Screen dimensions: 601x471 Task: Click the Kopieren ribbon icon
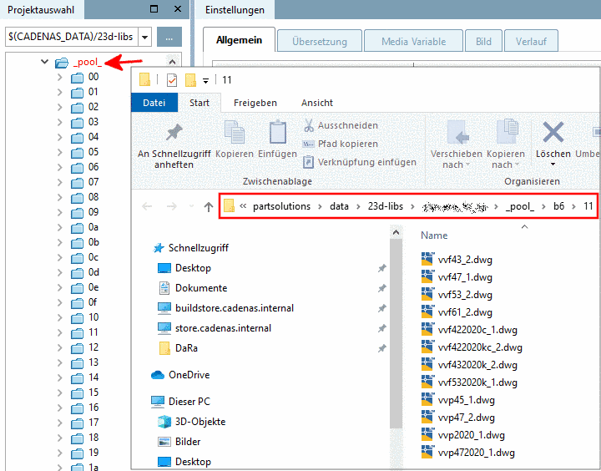pyautogui.click(x=235, y=132)
